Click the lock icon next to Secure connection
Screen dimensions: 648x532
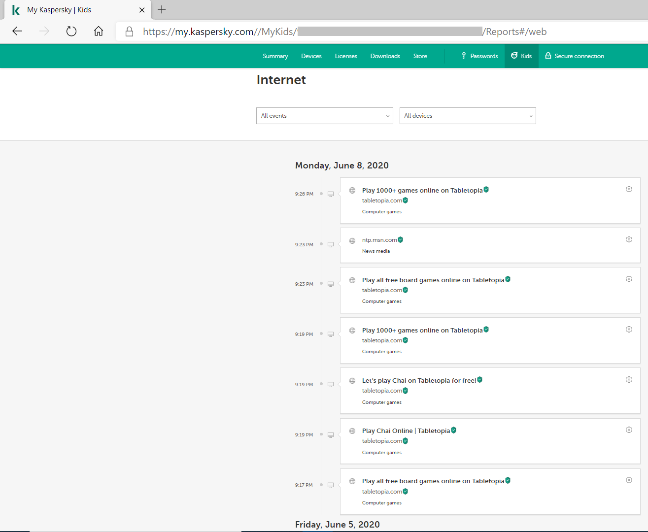[x=548, y=56]
